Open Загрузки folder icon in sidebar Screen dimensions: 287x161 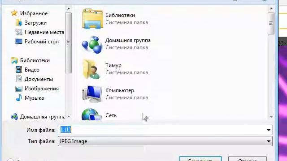[19, 23]
